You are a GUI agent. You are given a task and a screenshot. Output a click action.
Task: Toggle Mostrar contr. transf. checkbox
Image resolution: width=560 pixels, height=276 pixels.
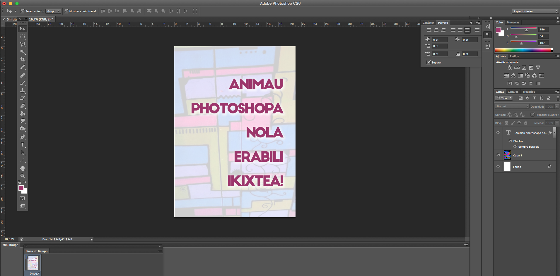coord(66,11)
